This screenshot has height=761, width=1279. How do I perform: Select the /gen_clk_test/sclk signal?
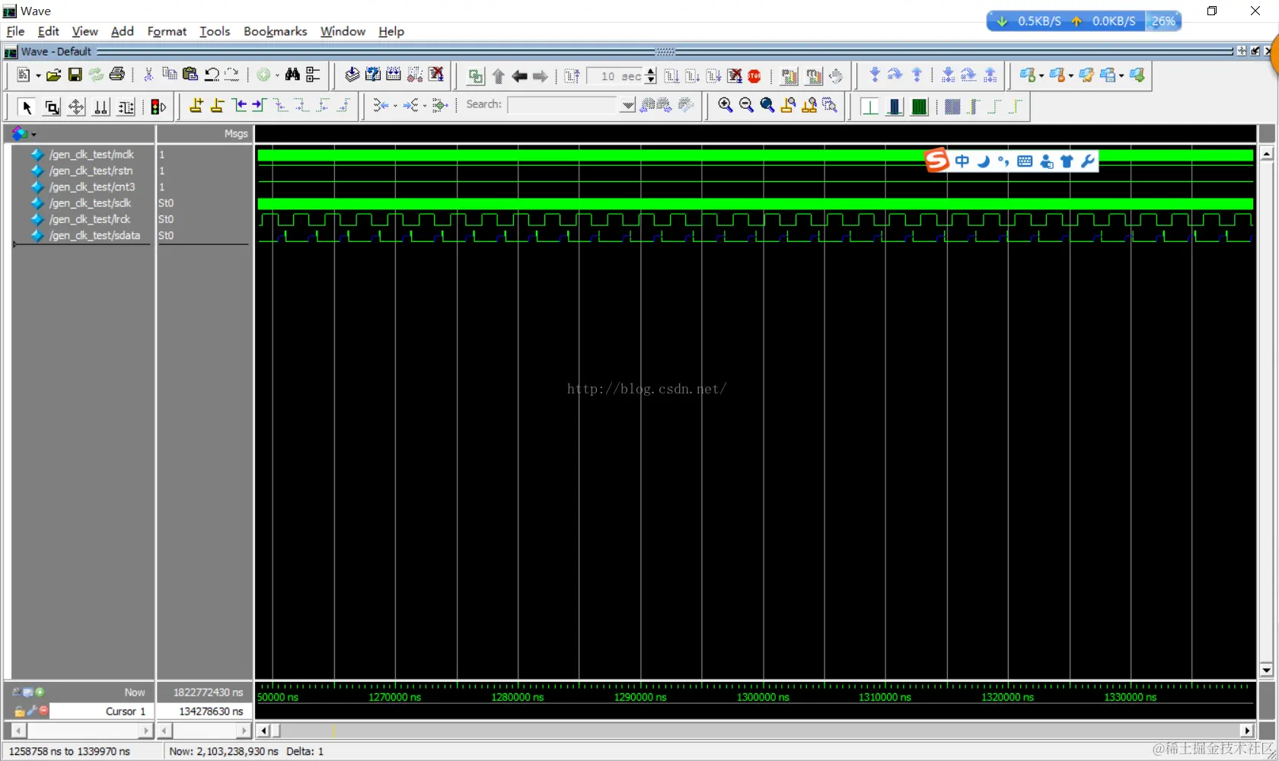tap(90, 203)
